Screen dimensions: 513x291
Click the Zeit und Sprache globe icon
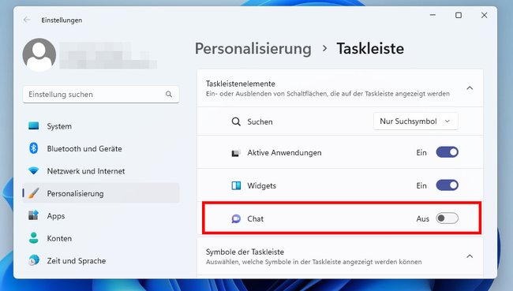(x=33, y=260)
